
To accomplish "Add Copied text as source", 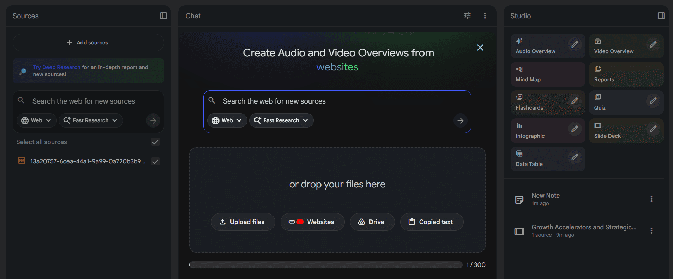I will pyautogui.click(x=432, y=222).
